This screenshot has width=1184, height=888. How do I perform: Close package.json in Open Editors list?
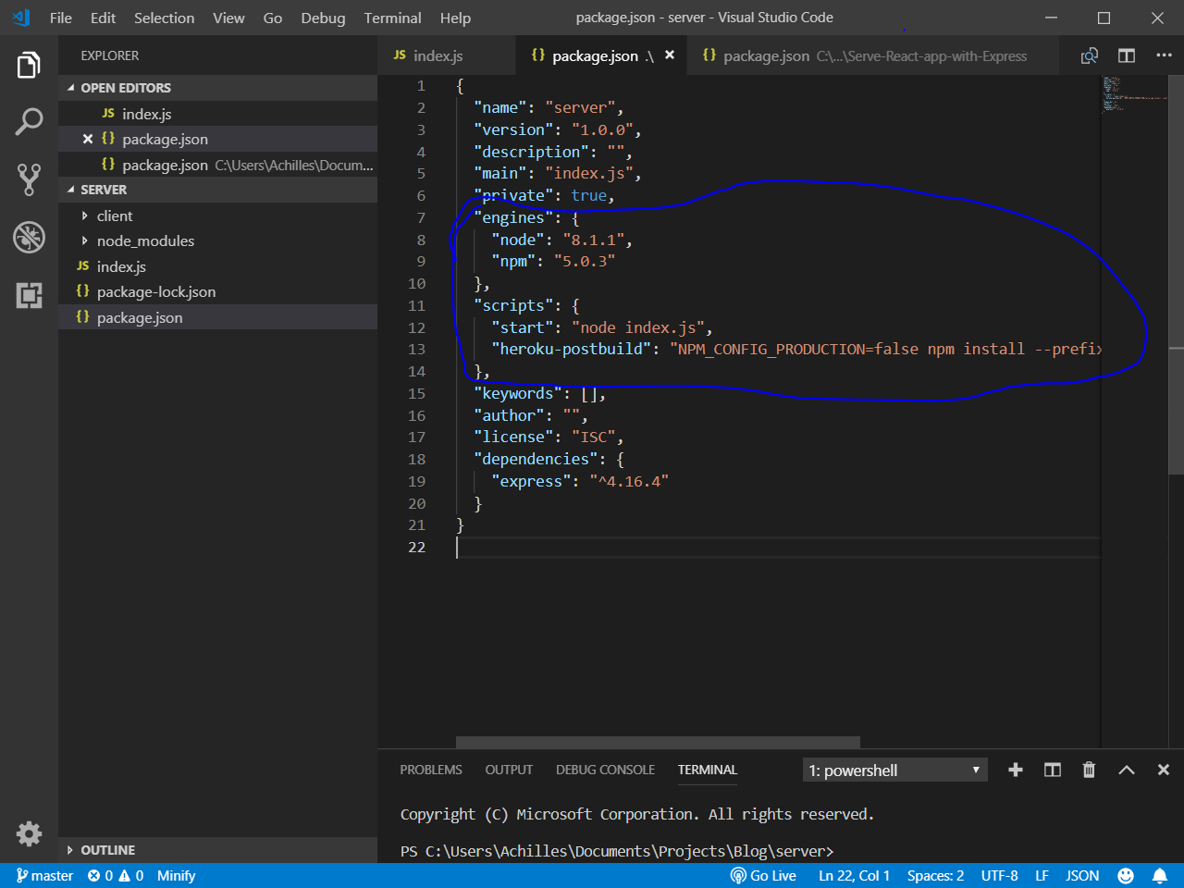tap(88, 139)
